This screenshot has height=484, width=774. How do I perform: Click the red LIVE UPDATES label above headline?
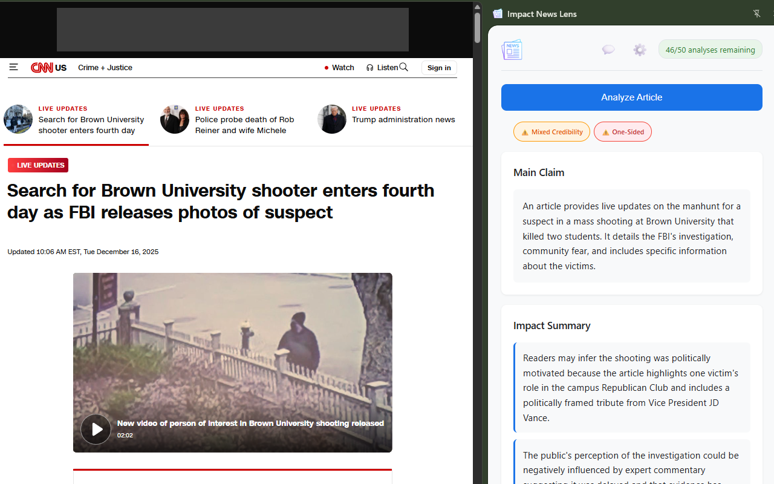click(x=38, y=165)
